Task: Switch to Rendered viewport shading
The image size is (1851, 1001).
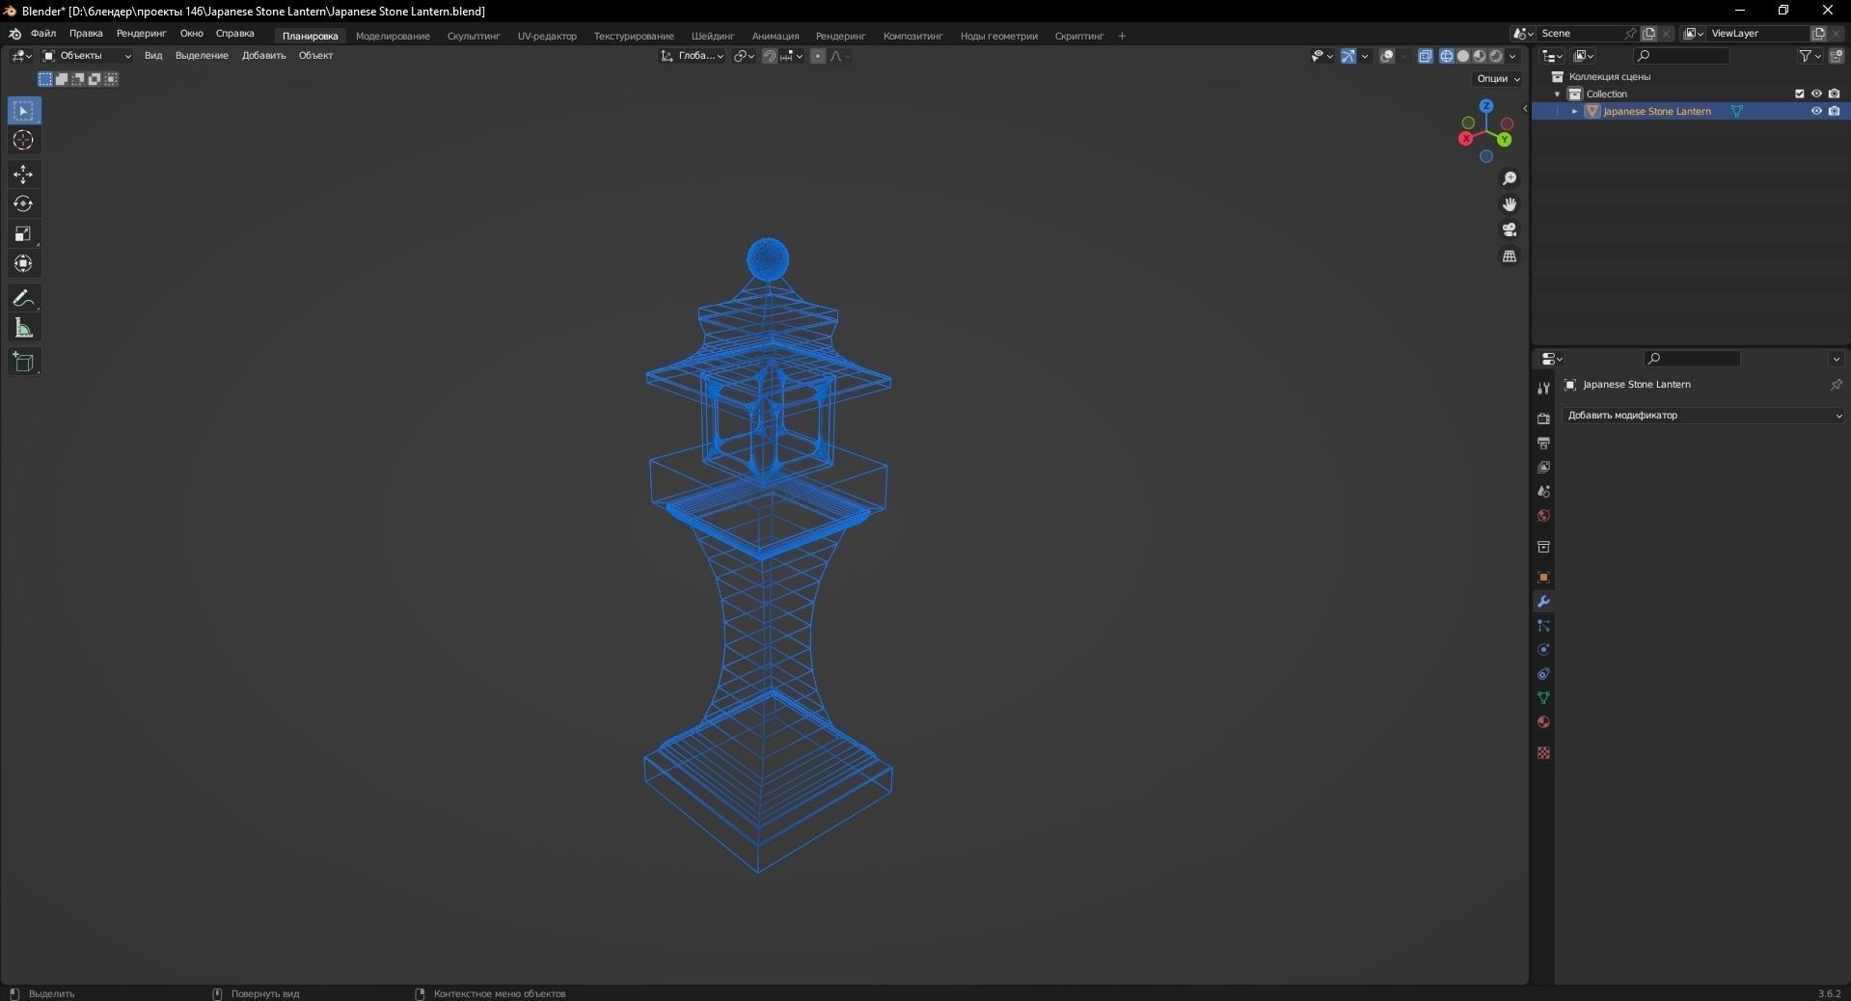Action: pyautogui.click(x=1496, y=56)
